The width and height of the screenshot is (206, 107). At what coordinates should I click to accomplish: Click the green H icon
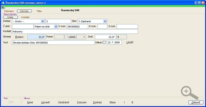click(x=3, y=7)
